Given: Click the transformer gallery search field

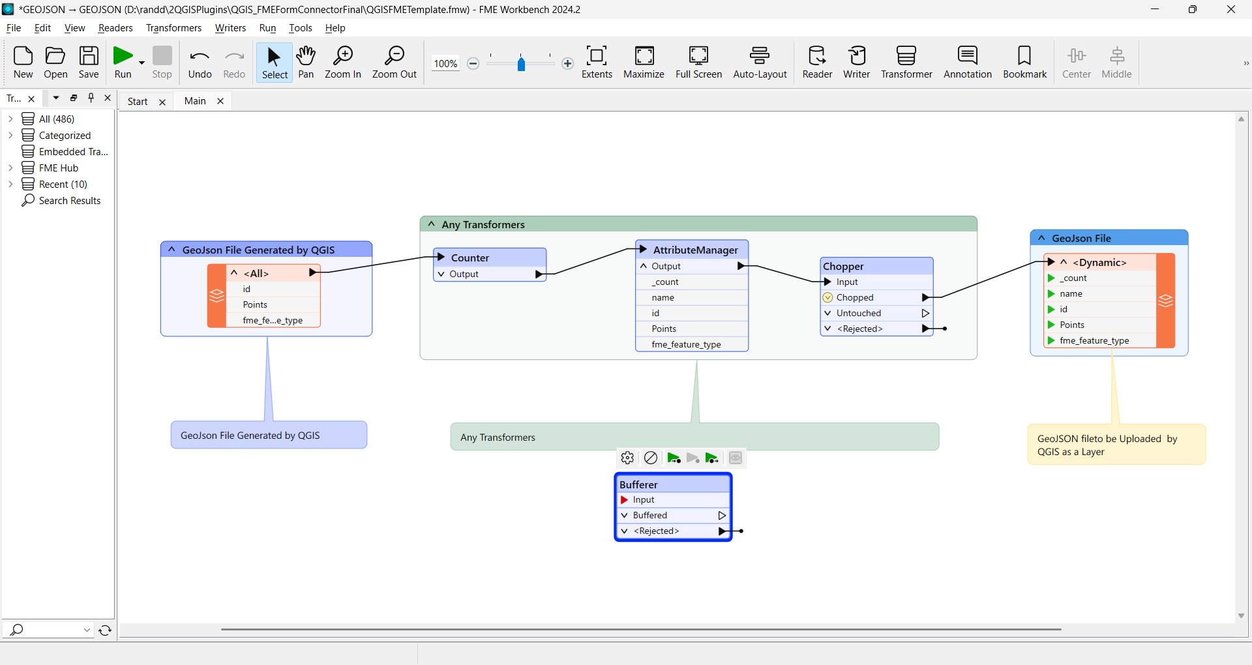Looking at the screenshot, I should [49, 630].
